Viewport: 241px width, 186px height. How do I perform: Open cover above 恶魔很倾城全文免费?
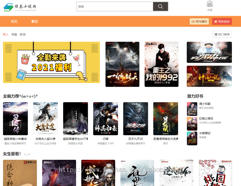[166, 119]
